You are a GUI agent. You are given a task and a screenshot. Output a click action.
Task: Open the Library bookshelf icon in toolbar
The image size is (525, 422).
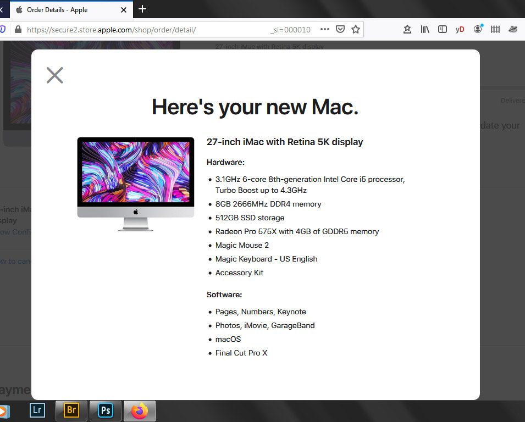(425, 30)
